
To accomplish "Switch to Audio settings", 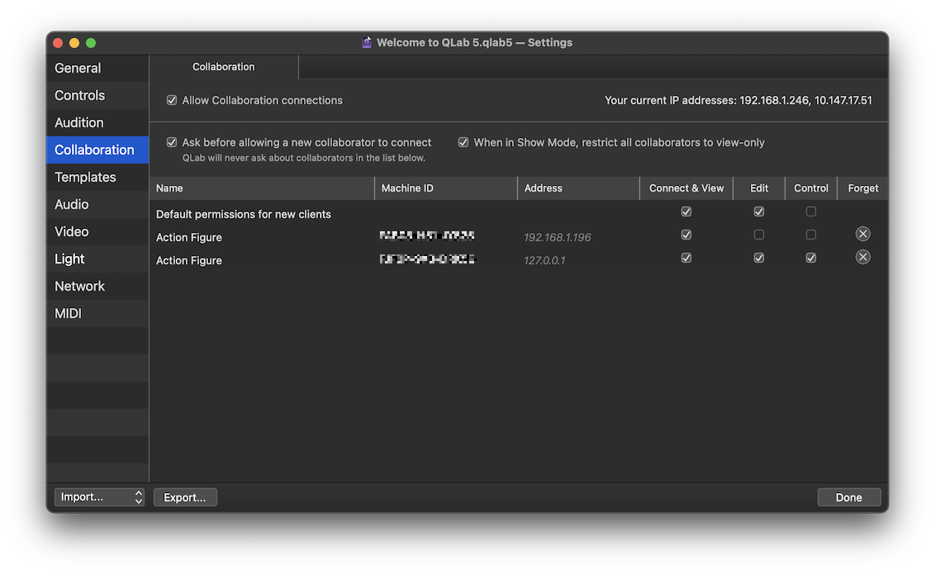I will pyautogui.click(x=71, y=204).
